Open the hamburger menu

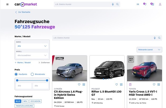click(x=7, y=4)
